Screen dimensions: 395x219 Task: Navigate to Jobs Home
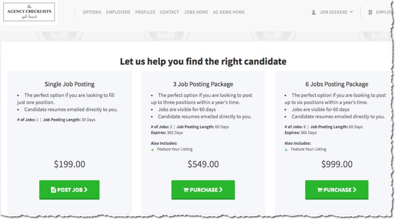click(x=196, y=12)
